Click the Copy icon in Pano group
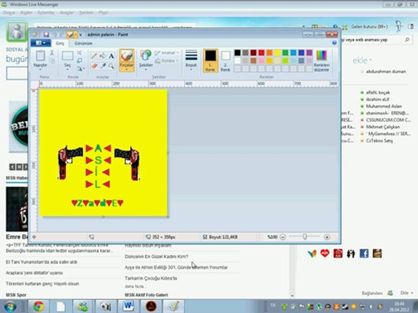Image resolution: width=418 pixels, height=313 pixels. [x=52, y=61]
